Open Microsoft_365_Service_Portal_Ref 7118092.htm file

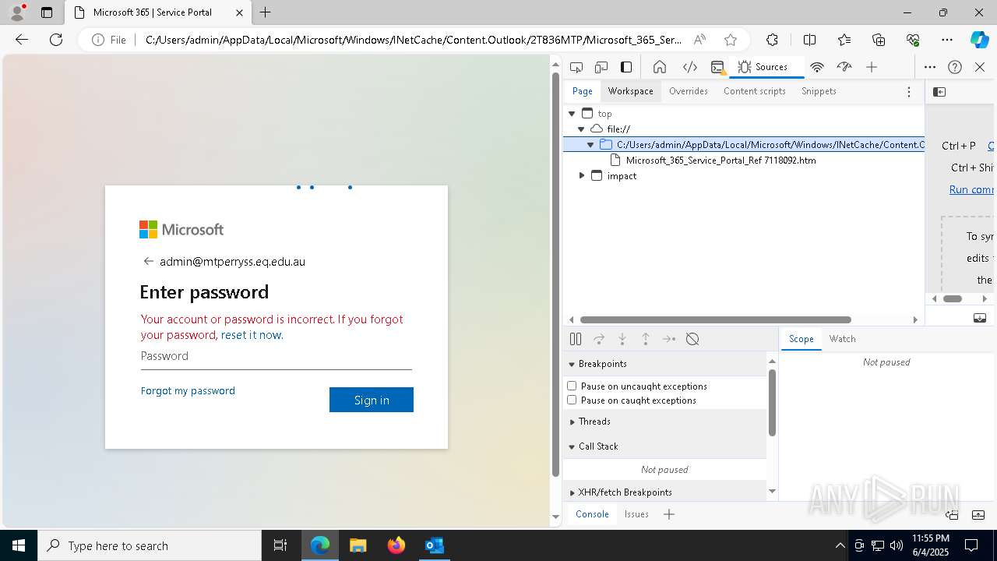click(720, 161)
